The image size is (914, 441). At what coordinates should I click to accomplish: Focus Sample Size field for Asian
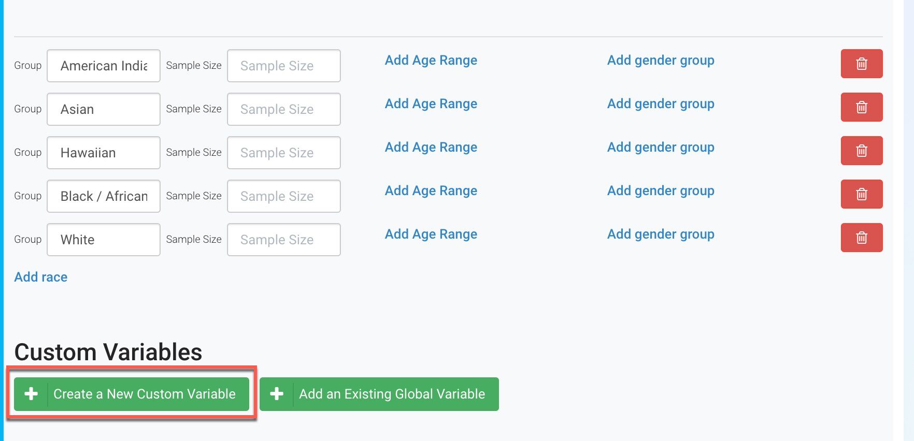coord(284,109)
